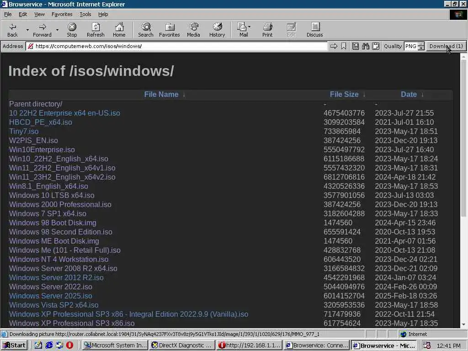Open the View menu
This screenshot has width=468, height=351.
(39, 14)
